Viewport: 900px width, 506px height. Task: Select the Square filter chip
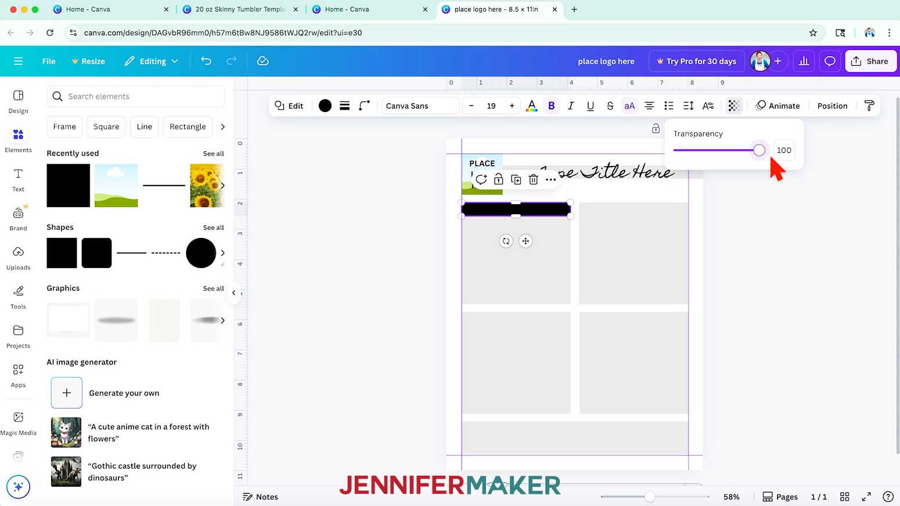tap(106, 126)
